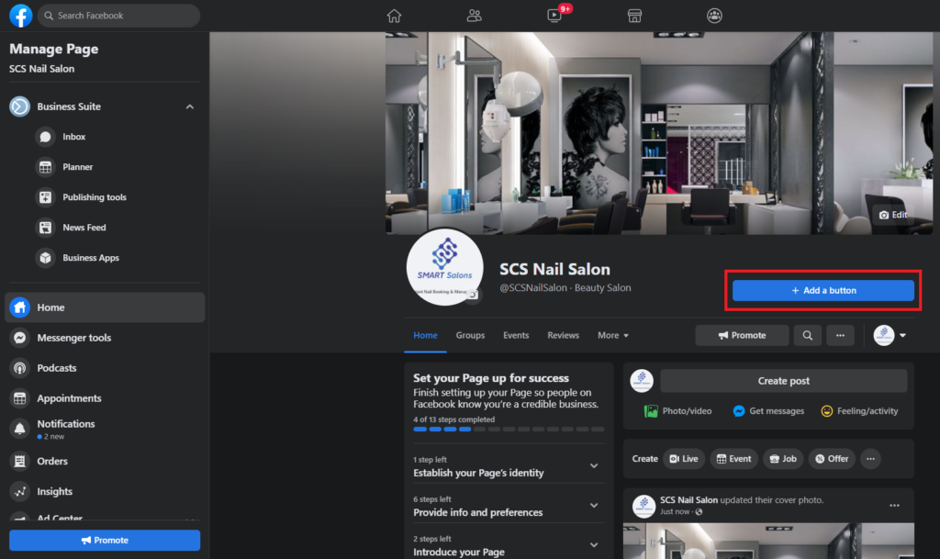940x559 pixels.
Task: Click Create post button
Action: [x=784, y=381]
